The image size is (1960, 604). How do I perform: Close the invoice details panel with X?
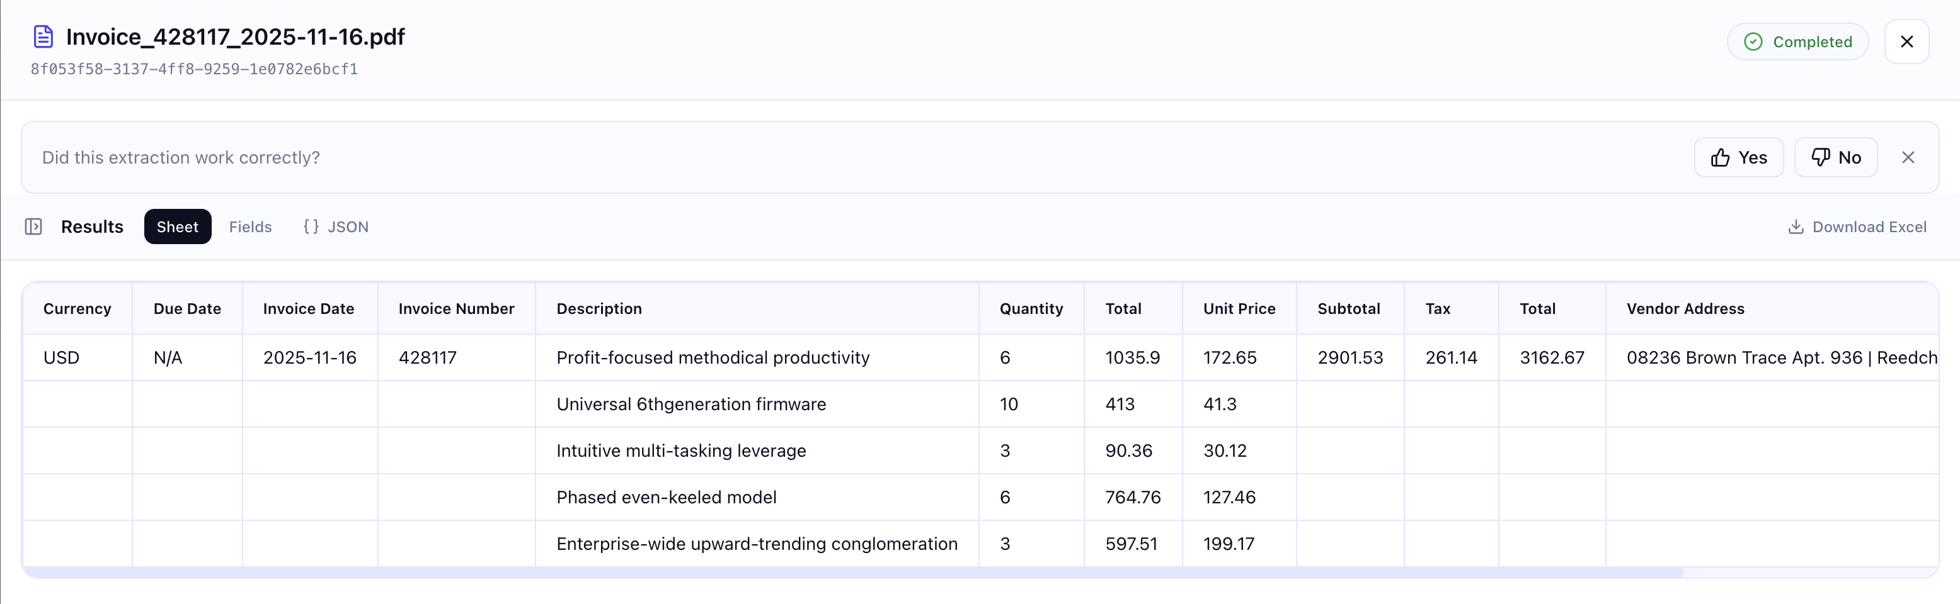(1906, 42)
